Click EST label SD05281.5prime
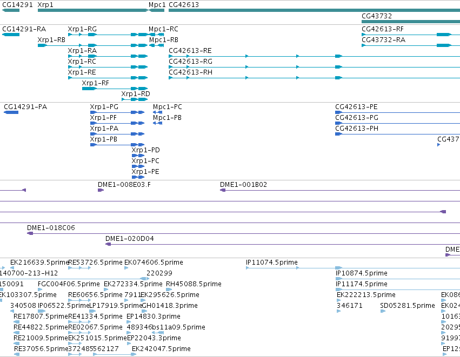Screen dimensions: 460x357 408,306
